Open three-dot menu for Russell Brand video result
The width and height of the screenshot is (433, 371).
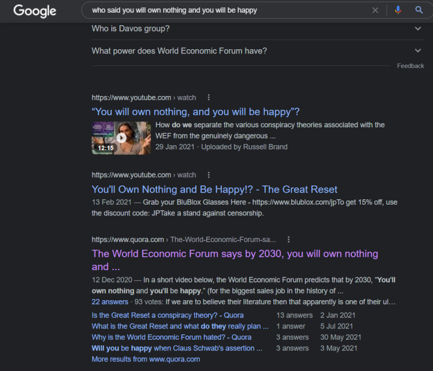[209, 97]
